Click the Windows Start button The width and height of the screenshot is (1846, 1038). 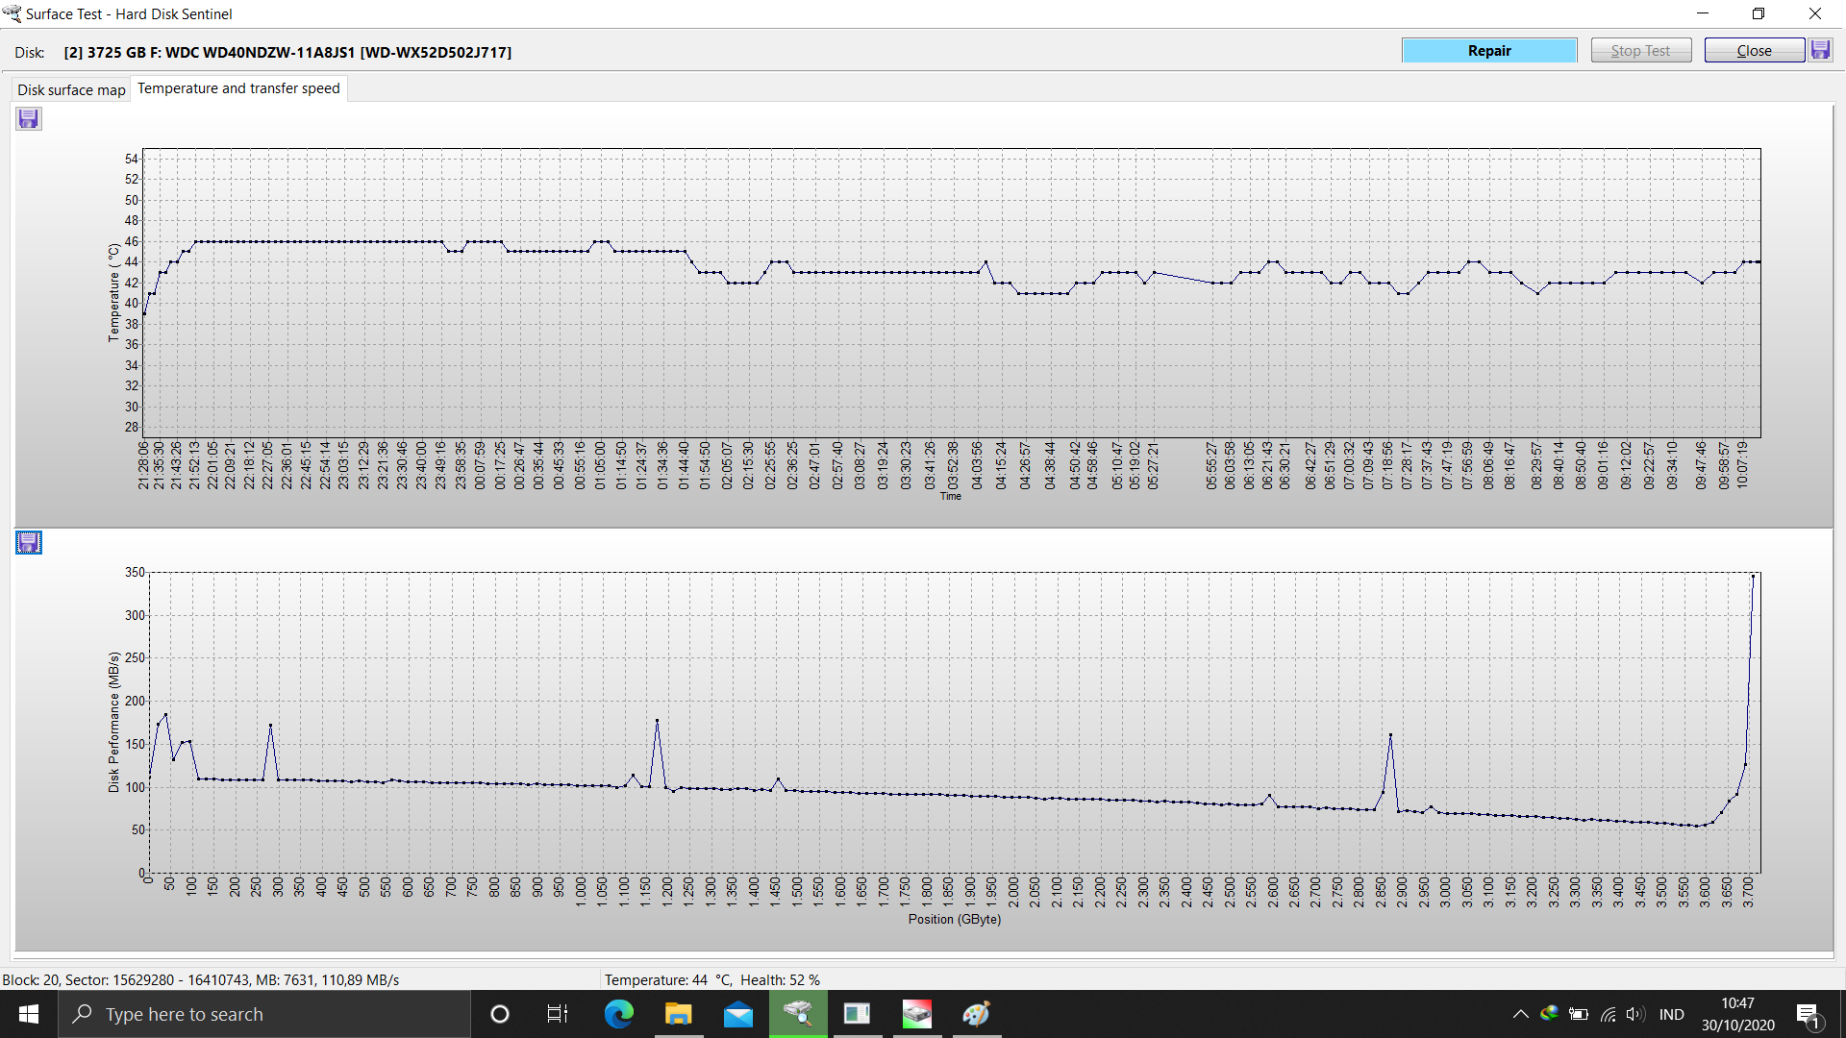click(28, 1013)
